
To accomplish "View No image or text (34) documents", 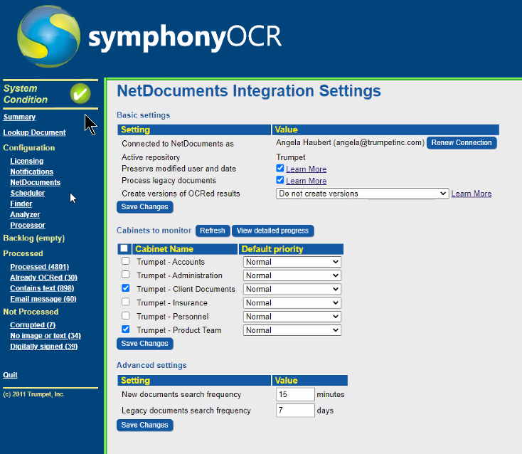I will coord(46,335).
